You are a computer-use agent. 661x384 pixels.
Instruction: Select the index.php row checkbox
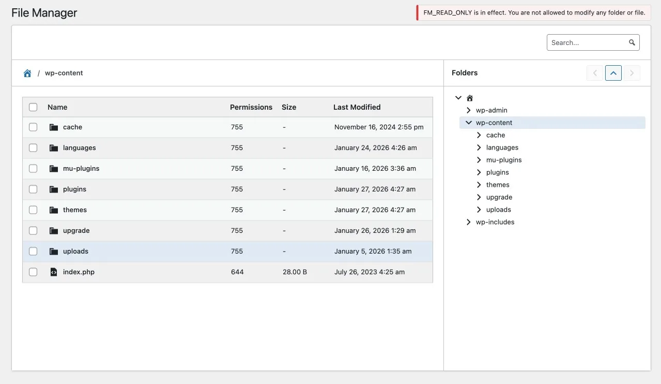pyautogui.click(x=33, y=272)
